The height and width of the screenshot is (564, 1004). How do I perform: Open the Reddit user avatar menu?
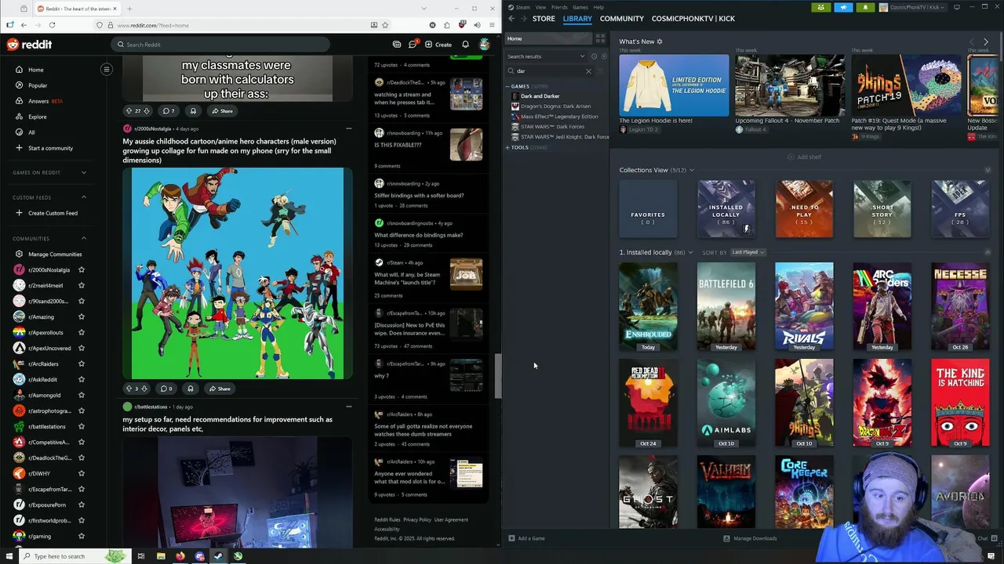[x=485, y=45]
